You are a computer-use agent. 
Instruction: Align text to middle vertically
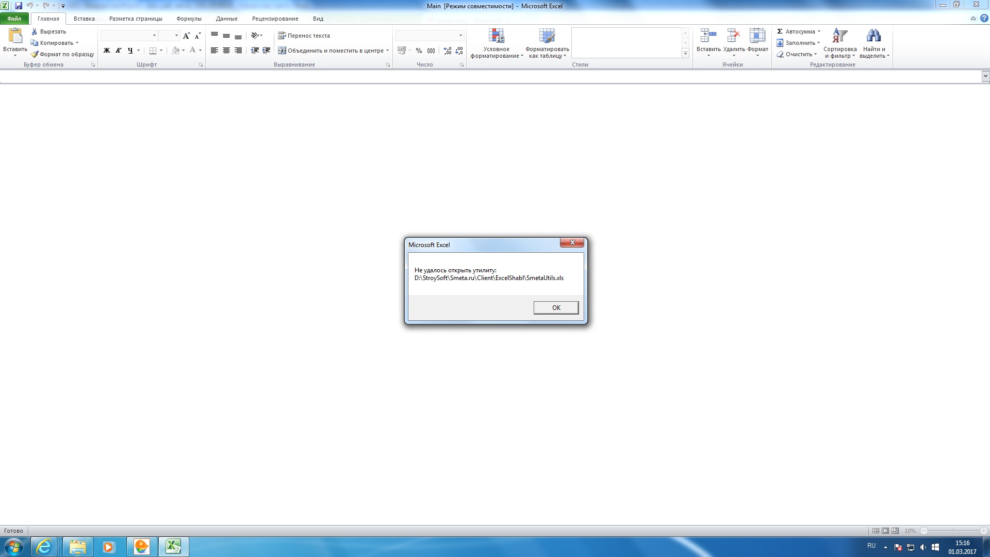click(x=226, y=36)
